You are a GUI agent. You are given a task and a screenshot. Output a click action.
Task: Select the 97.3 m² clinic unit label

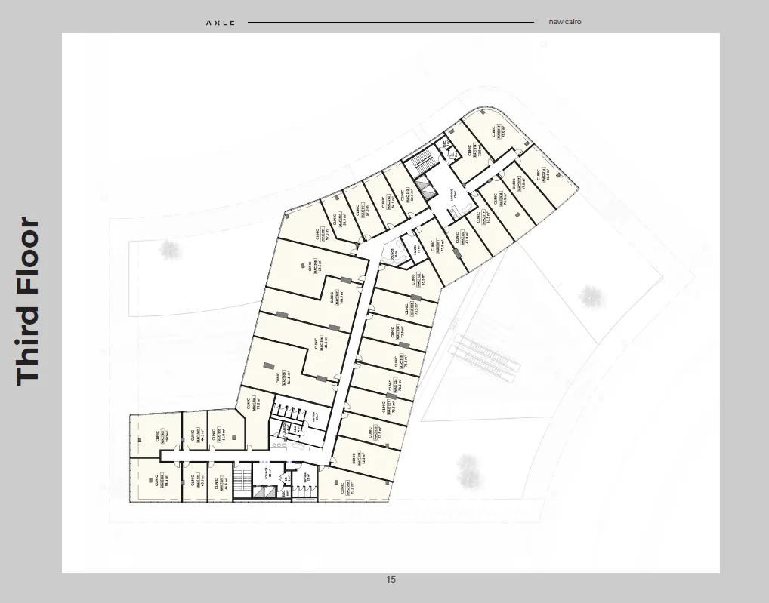[346, 488]
